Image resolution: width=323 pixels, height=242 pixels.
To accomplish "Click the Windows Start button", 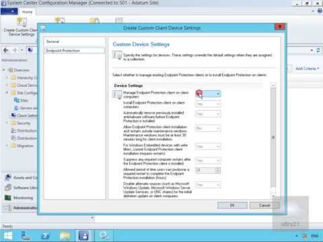I will (8, 236).
